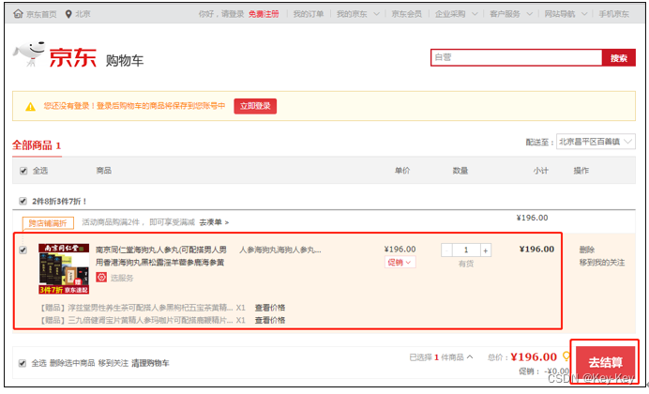The width and height of the screenshot is (649, 394).
Task: Click 删除选中商品 at the bottom
Action: click(72, 363)
